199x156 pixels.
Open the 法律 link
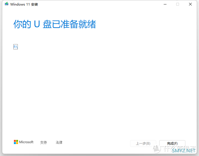click(x=59, y=142)
